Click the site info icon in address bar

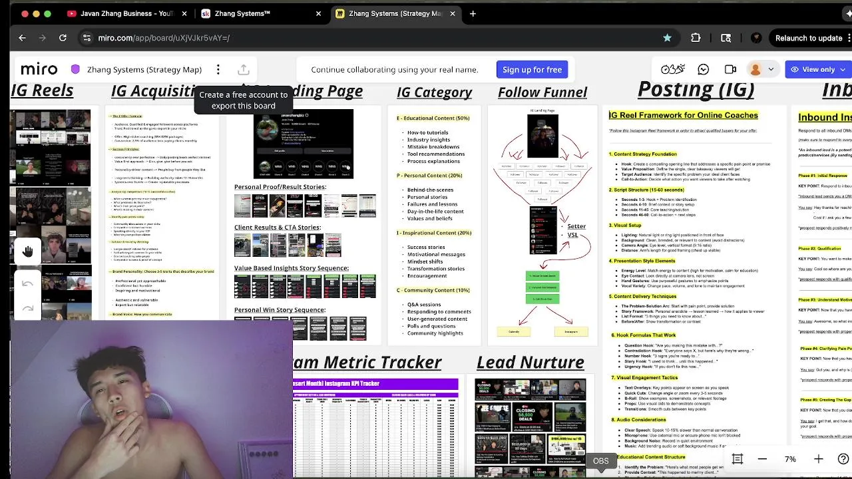(87, 38)
